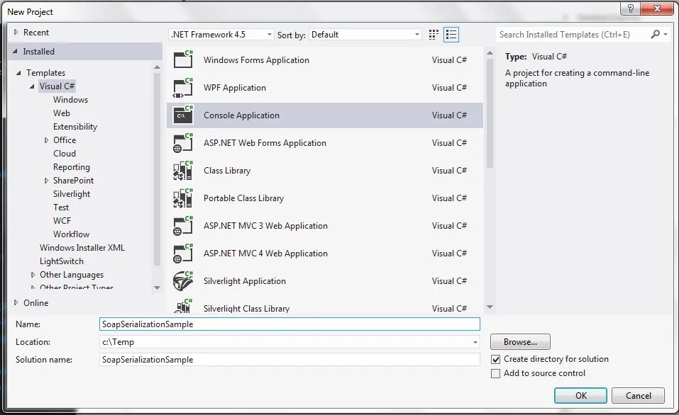Close the New Project dialog
Screen dimensions: 679x415
coord(657,8)
